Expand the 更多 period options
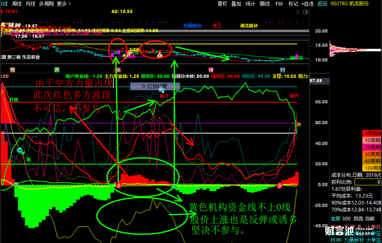This screenshot has width=382, height=243. 64,4
